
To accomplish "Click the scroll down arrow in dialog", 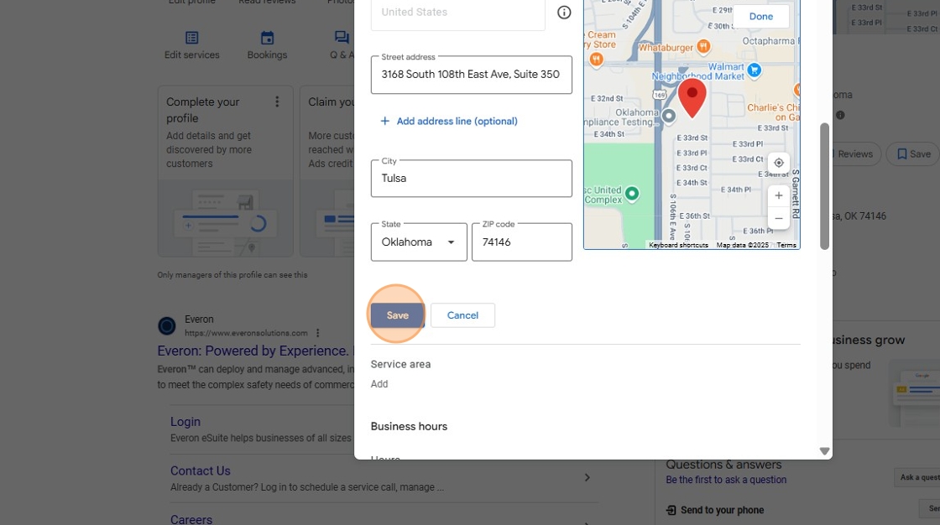I will click(x=824, y=451).
